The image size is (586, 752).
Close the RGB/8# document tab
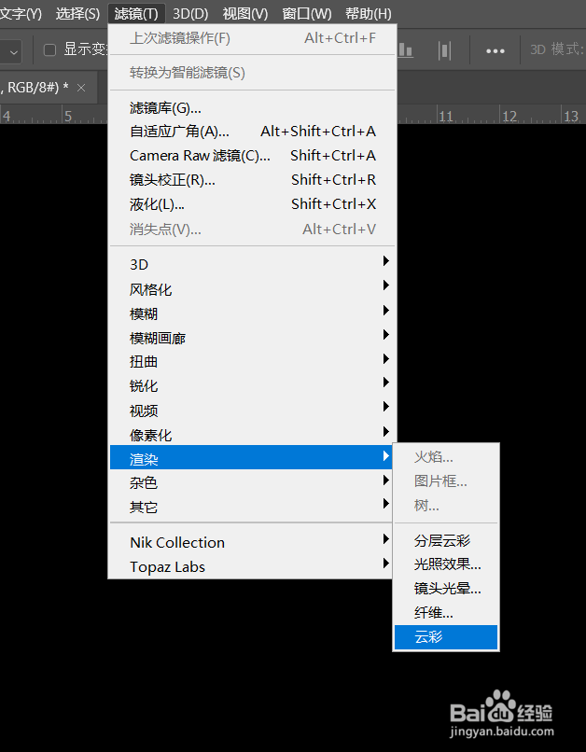pos(81,88)
